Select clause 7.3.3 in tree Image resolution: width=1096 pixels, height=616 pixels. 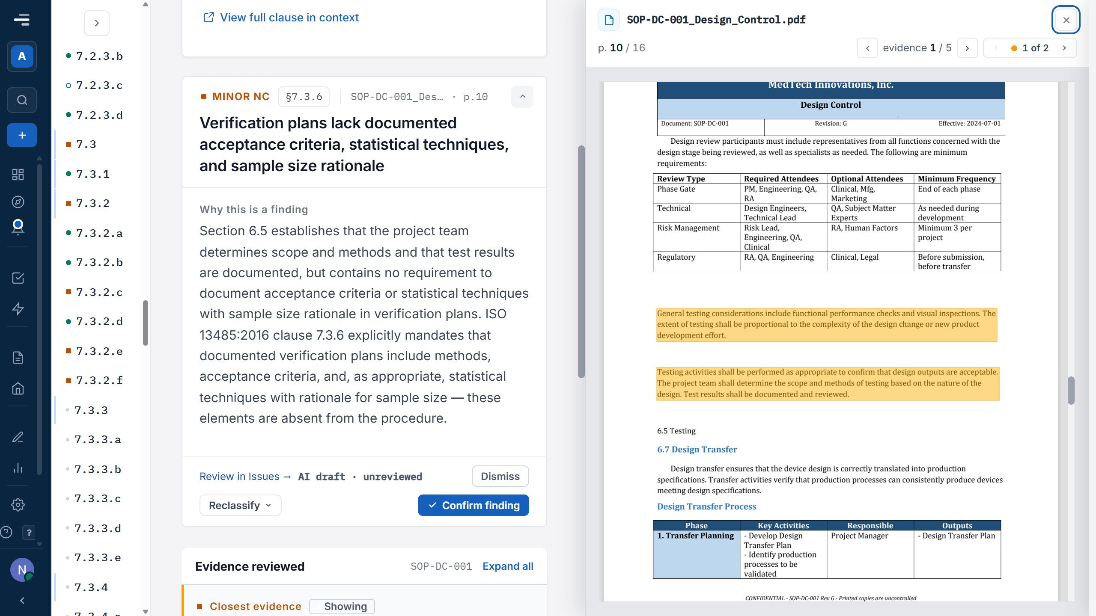(x=87, y=410)
